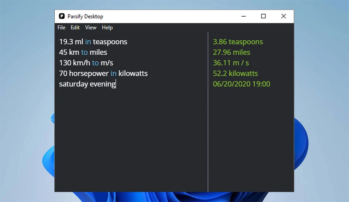Screen dimensions: 349x202
Task: Click the line '19.3 ml in teaspoons'
Action: 93,42
